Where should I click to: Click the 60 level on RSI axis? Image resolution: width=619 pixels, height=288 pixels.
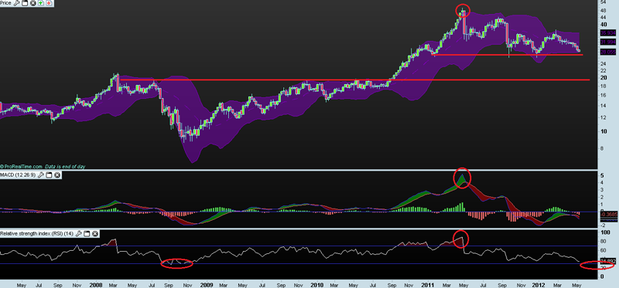point(604,250)
